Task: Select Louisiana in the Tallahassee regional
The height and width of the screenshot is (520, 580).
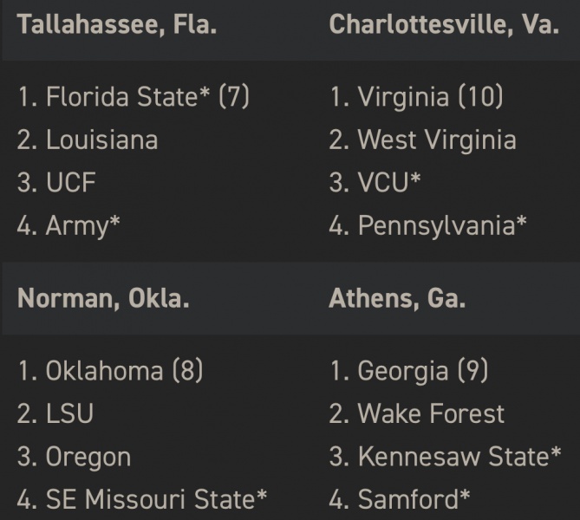Action: (x=88, y=140)
